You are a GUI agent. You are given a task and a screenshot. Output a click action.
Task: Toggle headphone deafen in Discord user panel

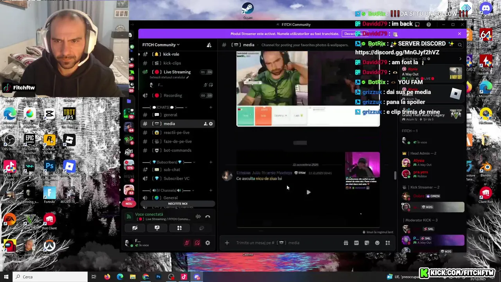pyautogui.click(x=197, y=243)
